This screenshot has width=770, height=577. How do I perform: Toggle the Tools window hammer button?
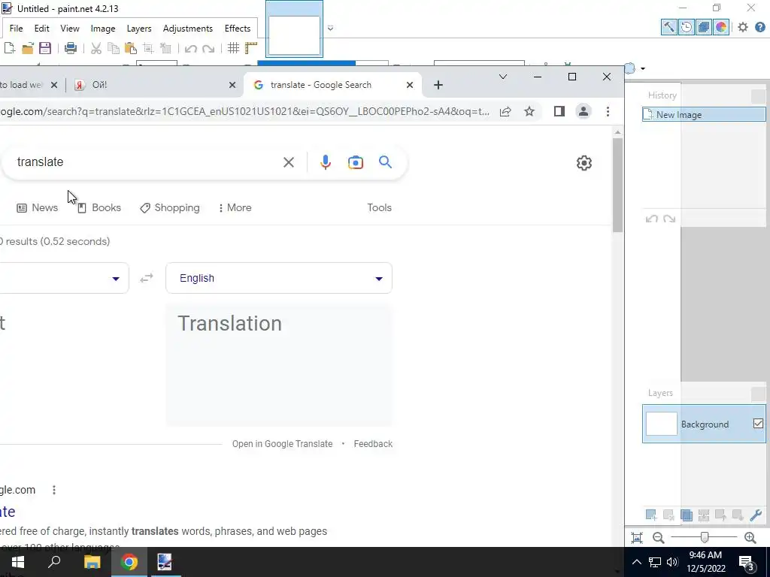pyautogui.click(x=668, y=28)
